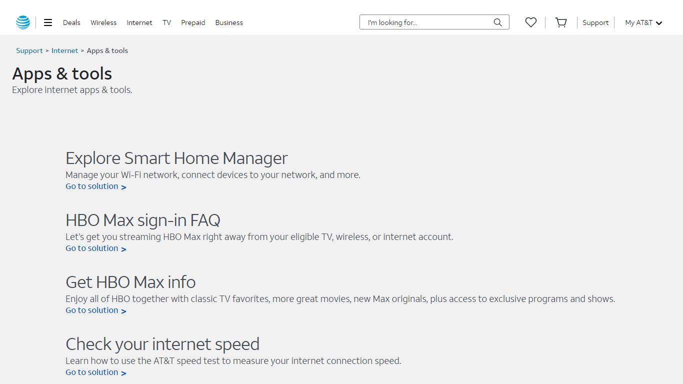683x384 pixels.
Task: Click "Explore internet apps & tools." subtitle
Action: [x=72, y=90]
